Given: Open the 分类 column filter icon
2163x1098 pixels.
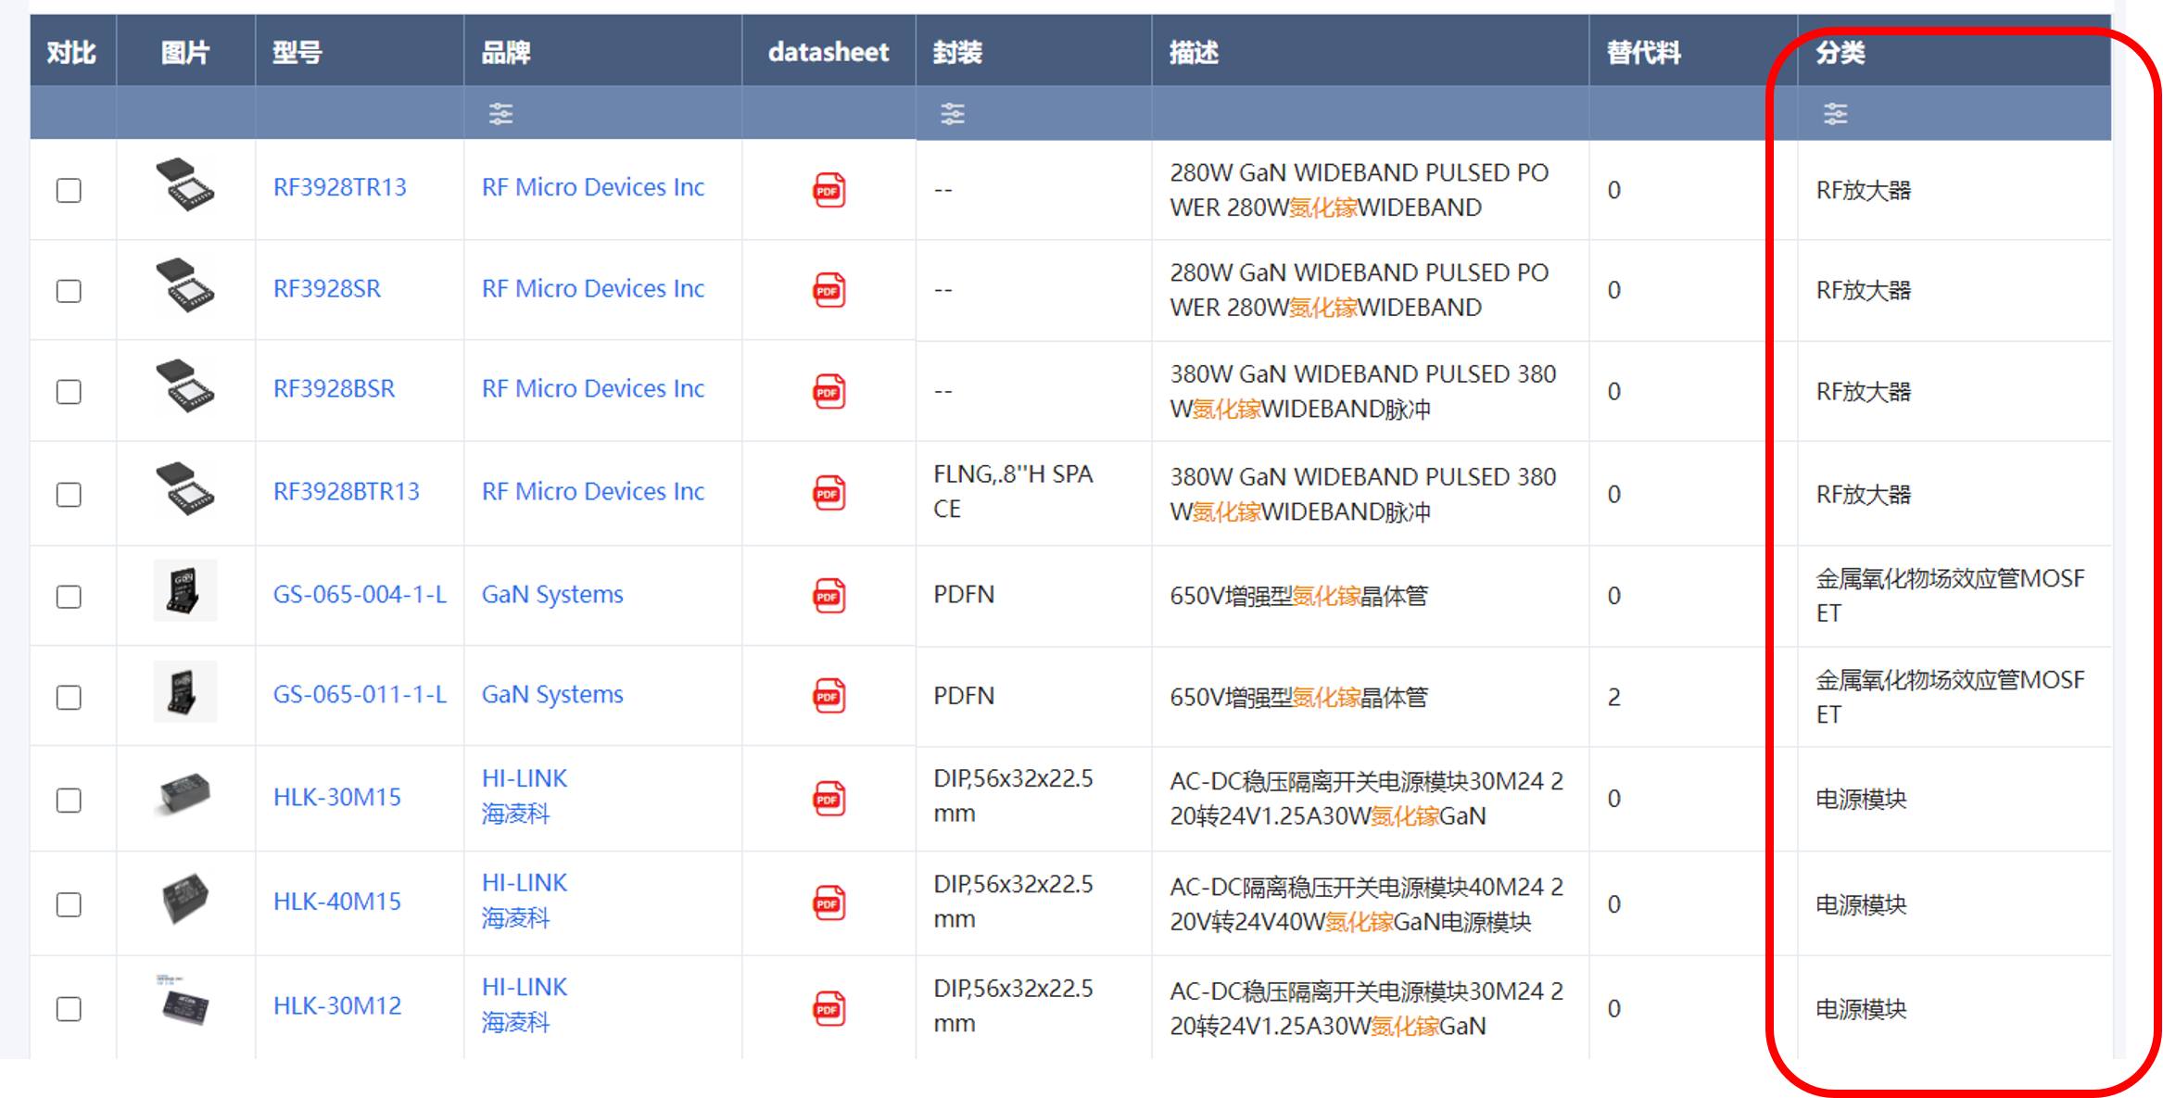Looking at the screenshot, I should [1835, 114].
